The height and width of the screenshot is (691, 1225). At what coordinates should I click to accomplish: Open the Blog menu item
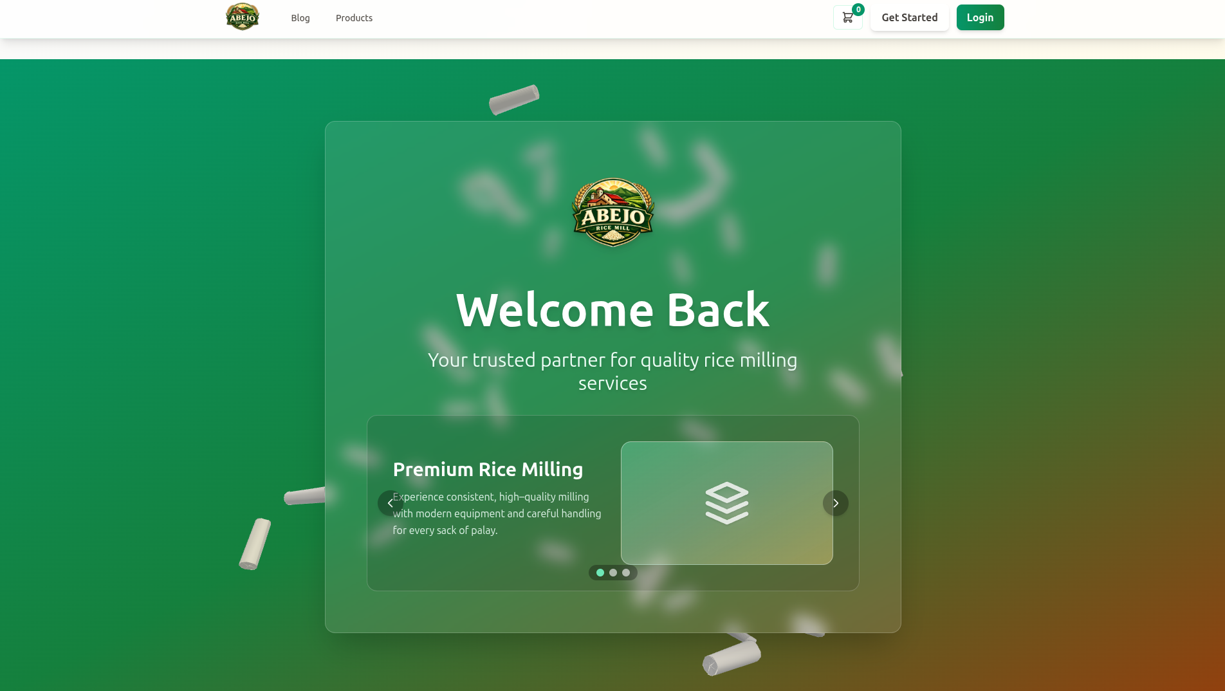pyautogui.click(x=300, y=18)
